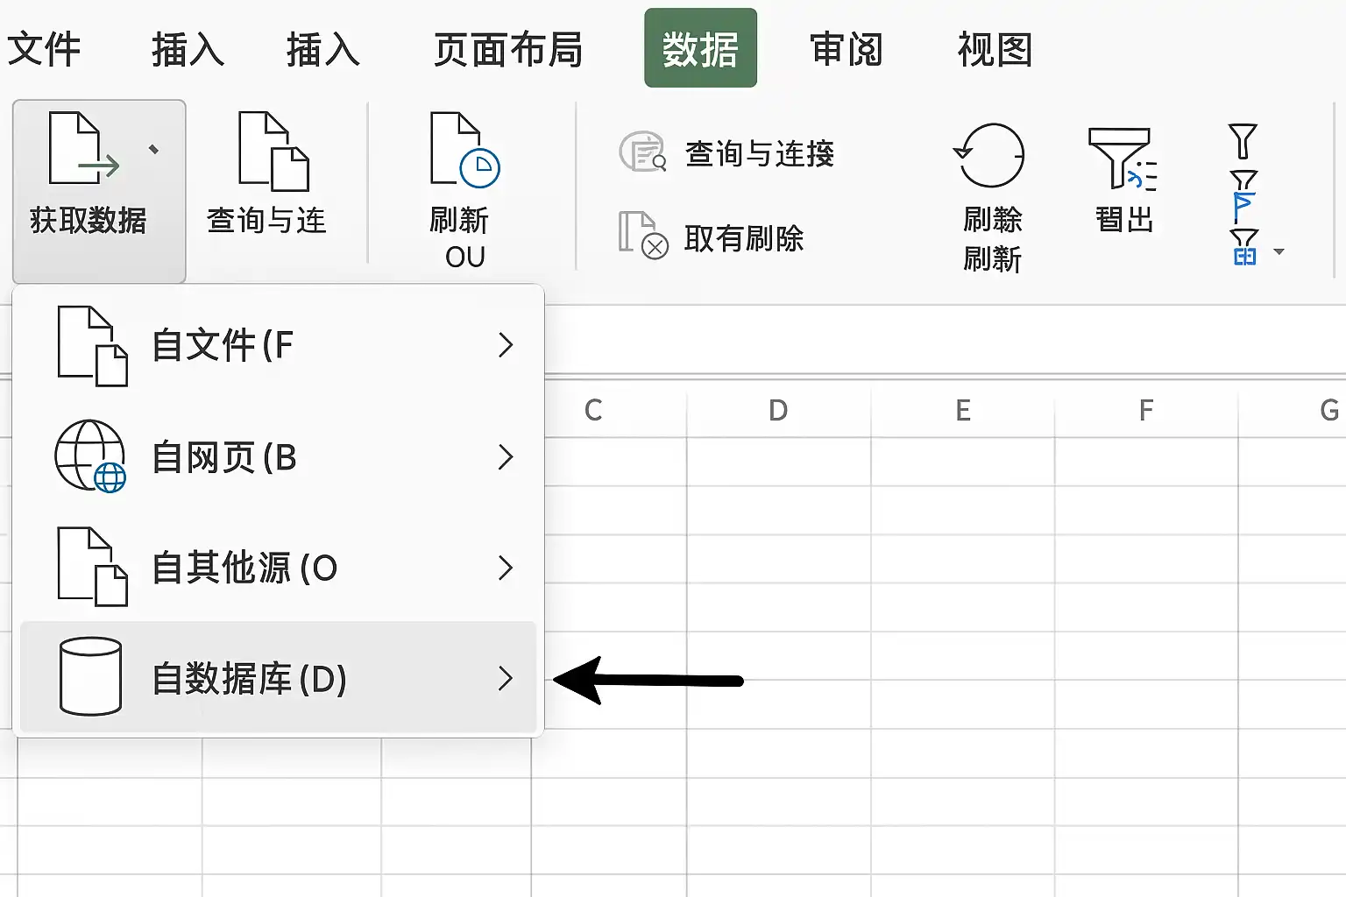Open the 获取数据 get data icon

[x=84, y=148]
